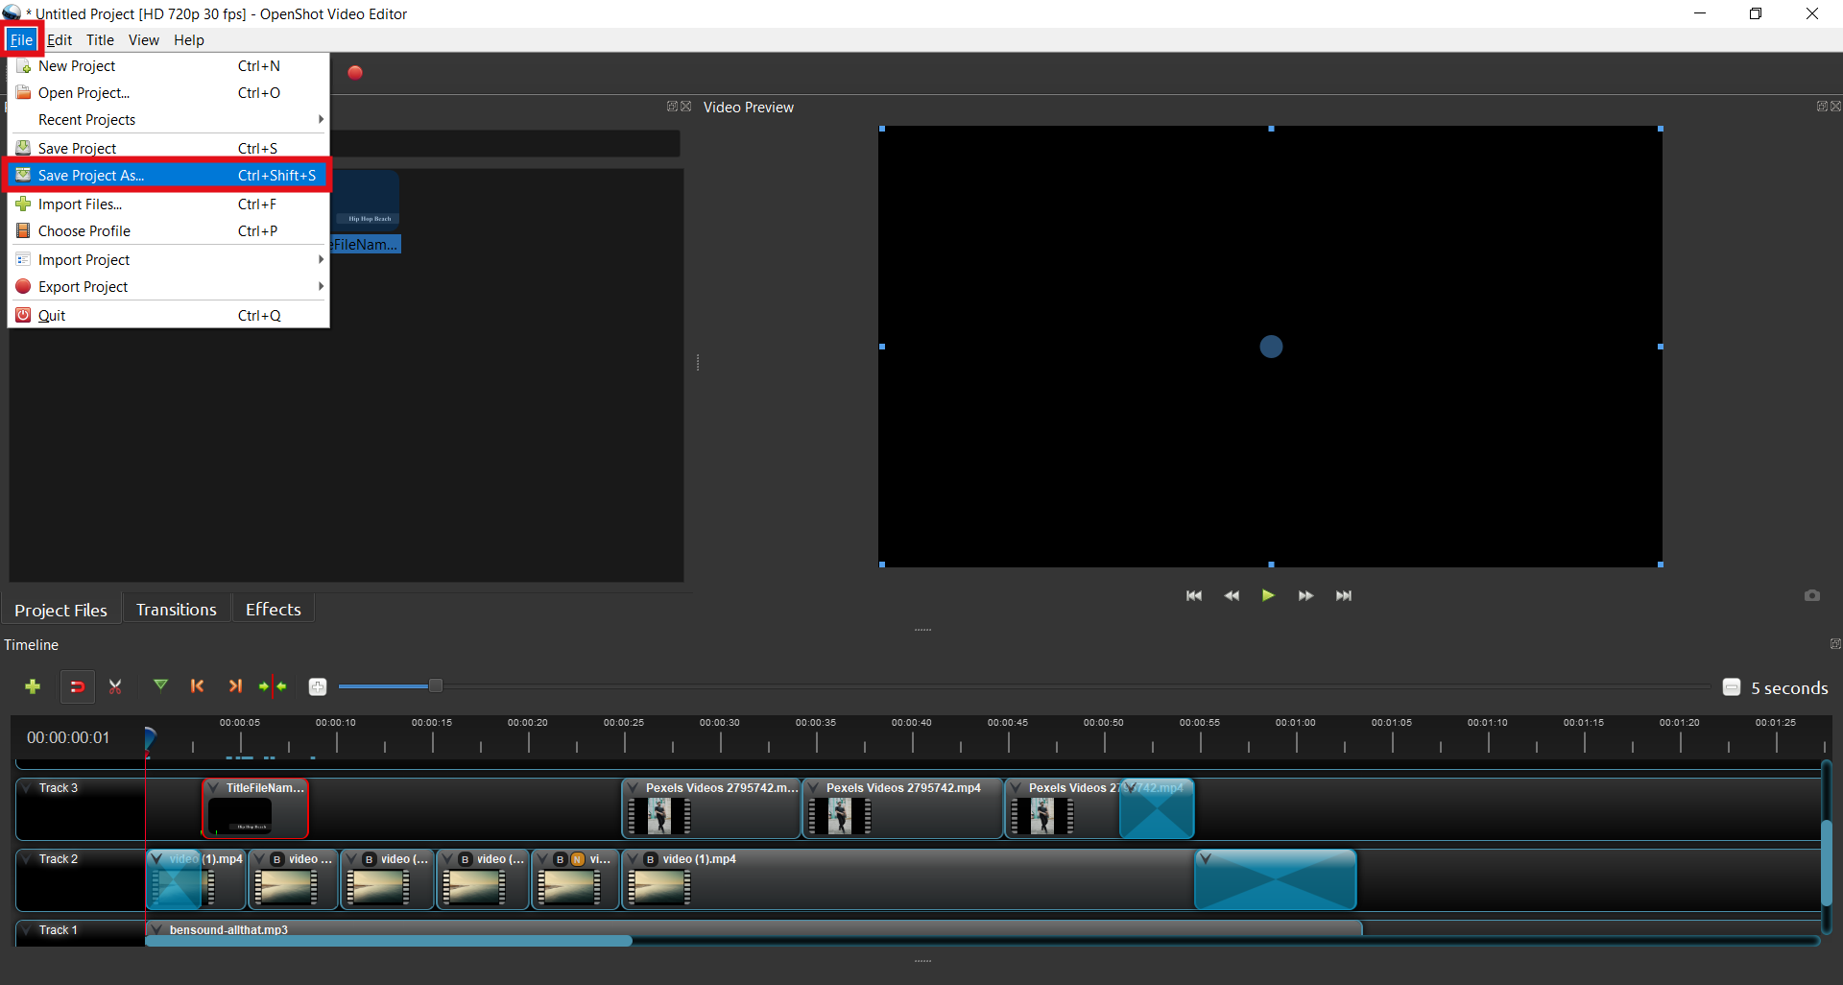Click the timeline horizontal scrollbar
The width and height of the screenshot is (1843, 985).
click(389, 941)
